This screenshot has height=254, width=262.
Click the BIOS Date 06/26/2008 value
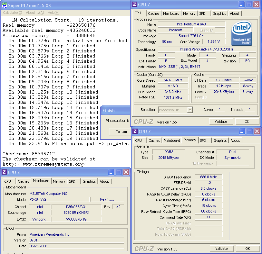(x=76, y=246)
